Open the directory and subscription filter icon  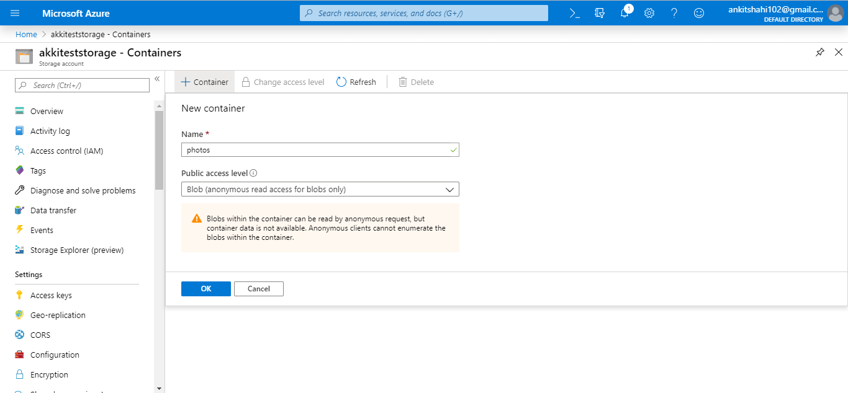click(599, 13)
